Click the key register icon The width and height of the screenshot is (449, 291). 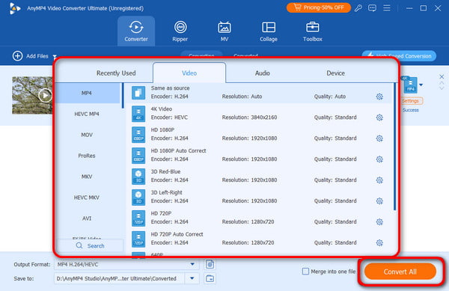point(358,8)
